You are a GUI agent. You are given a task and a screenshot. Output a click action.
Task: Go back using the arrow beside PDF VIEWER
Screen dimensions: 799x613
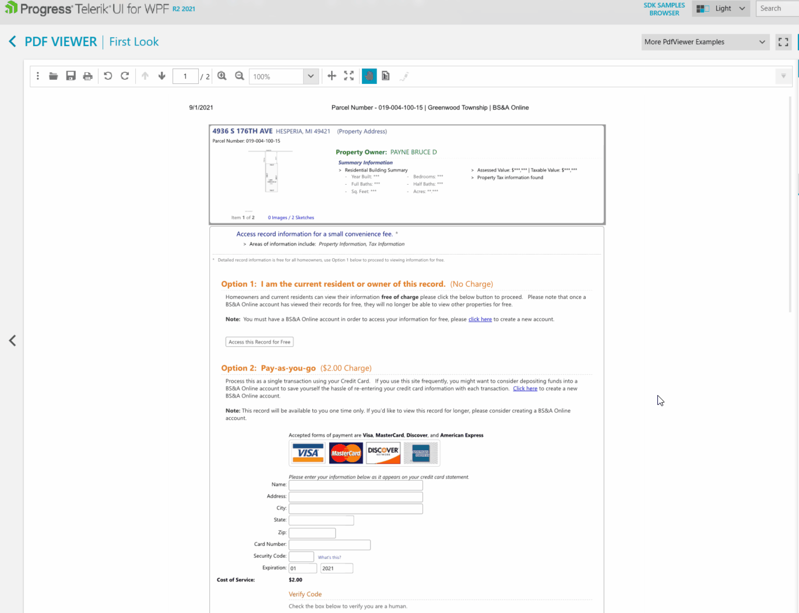12,41
